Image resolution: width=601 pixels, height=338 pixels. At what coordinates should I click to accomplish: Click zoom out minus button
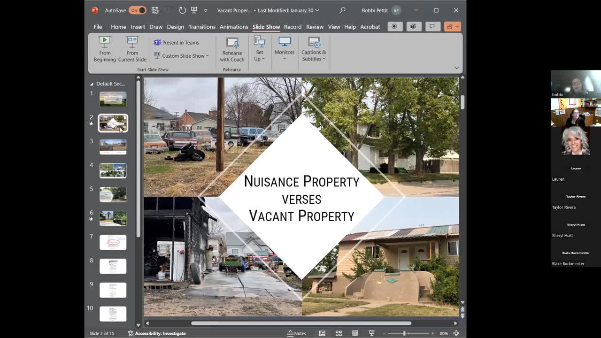[x=384, y=333]
